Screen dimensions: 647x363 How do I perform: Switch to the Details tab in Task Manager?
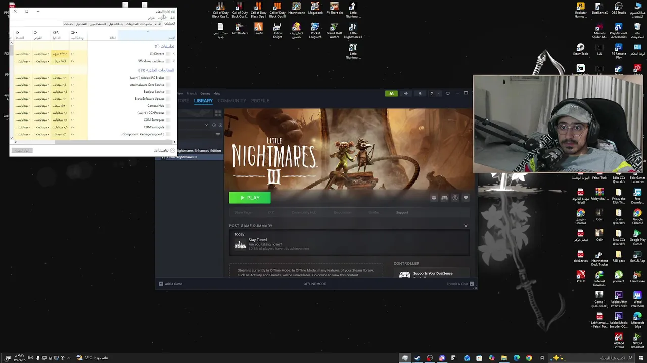(x=81, y=24)
